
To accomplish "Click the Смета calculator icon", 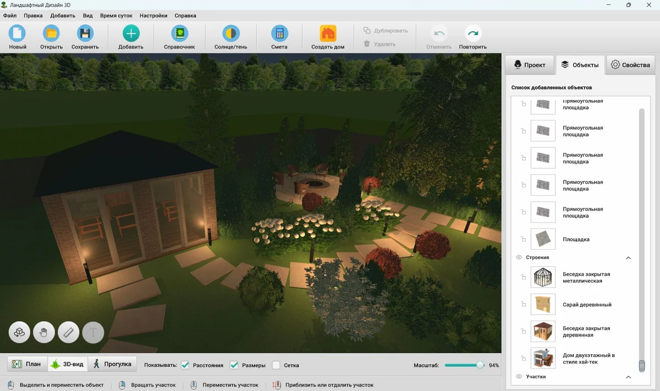I will point(279,34).
